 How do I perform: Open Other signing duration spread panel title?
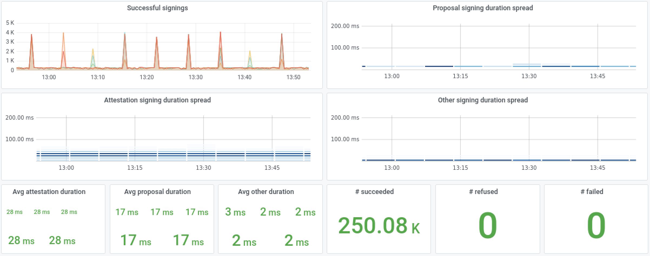click(x=483, y=100)
